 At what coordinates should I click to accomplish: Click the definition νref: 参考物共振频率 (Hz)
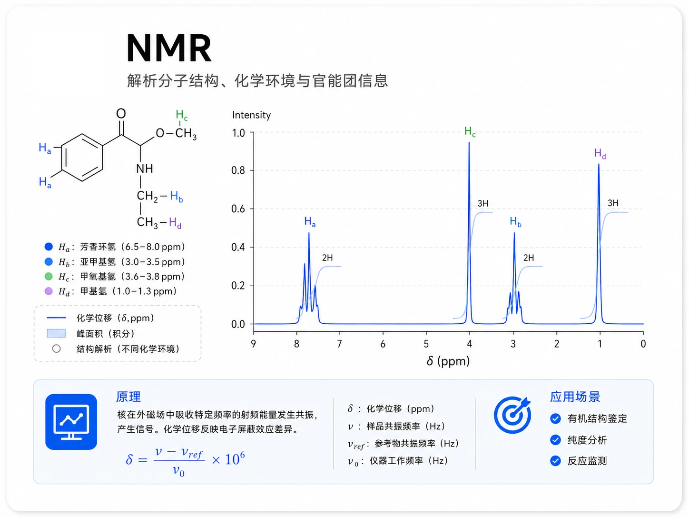tap(404, 444)
